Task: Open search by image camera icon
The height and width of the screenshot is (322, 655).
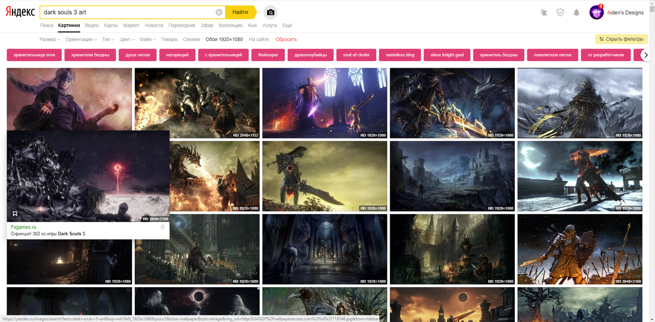Action: click(x=271, y=12)
